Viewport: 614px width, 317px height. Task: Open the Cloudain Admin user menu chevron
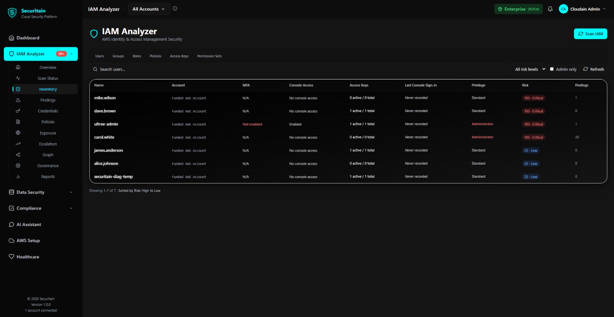604,9
